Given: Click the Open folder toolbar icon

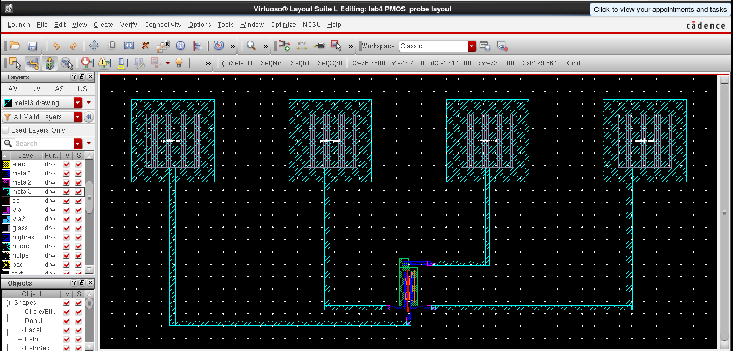Looking at the screenshot, I should click(15, 46).
